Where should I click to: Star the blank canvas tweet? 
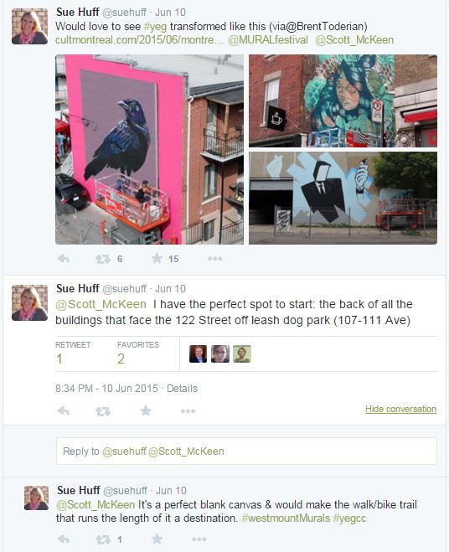[x=157, y=539]
